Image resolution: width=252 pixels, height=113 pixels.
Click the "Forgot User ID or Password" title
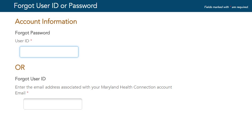point(55,6)
